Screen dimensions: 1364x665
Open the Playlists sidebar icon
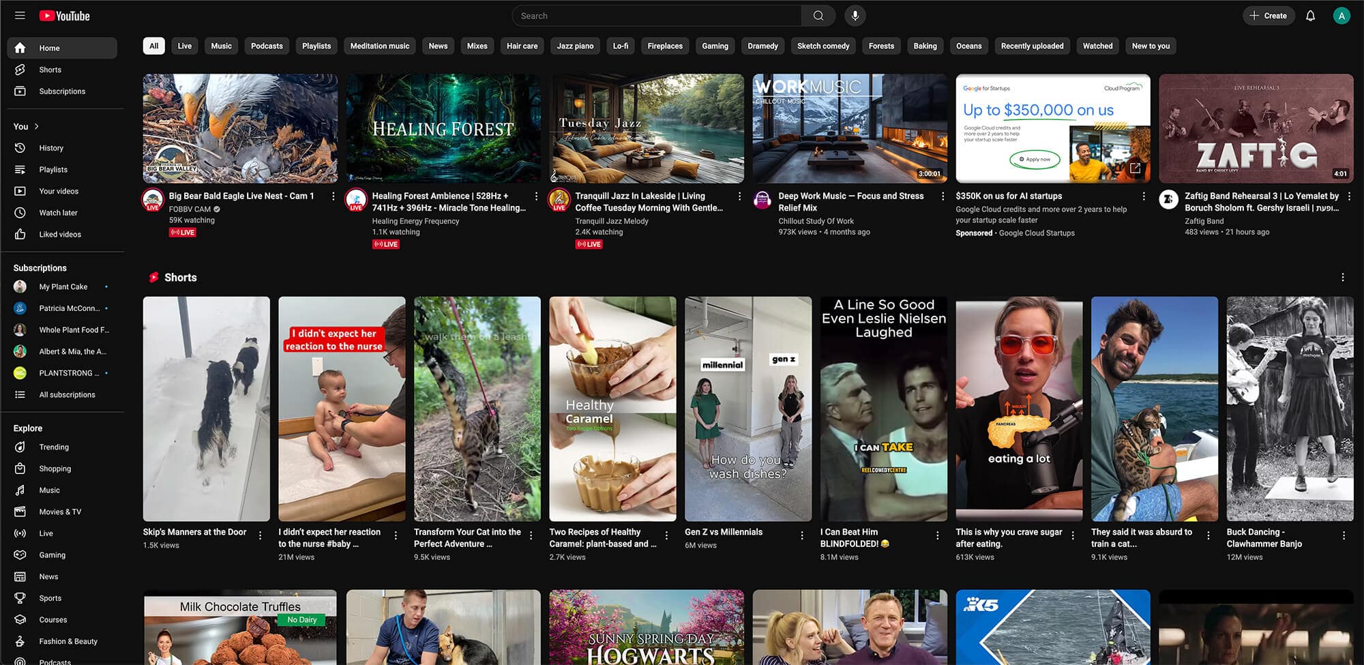point(20,169)
